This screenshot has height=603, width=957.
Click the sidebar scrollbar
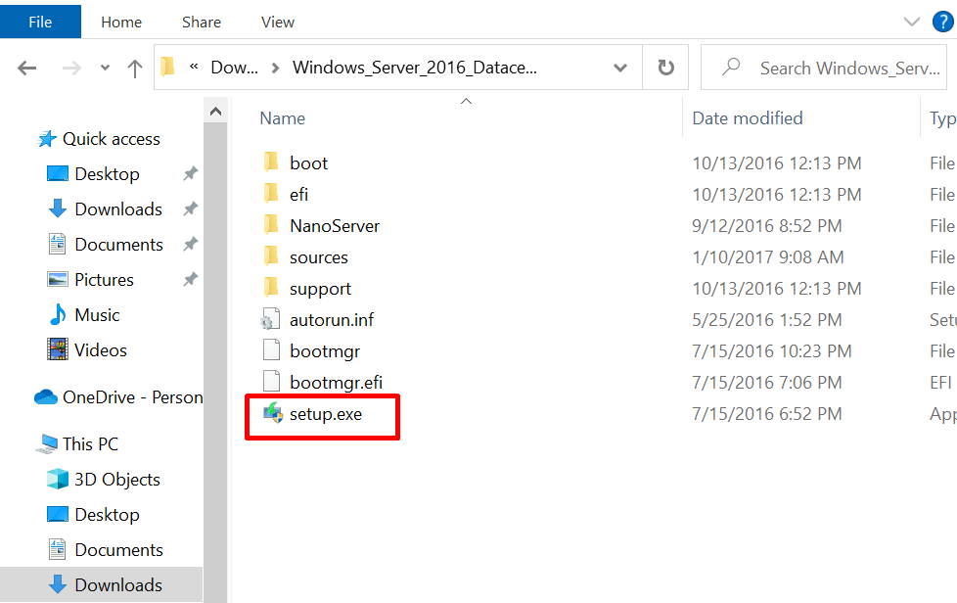click(216, 245)
